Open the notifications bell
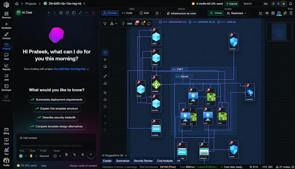Viewport: 295px width, 169px height. [291, 4]
